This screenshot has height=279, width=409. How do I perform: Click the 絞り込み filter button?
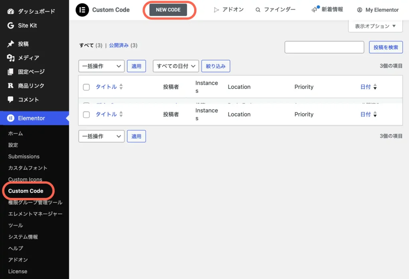click(x=216, y=66)
